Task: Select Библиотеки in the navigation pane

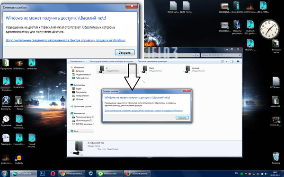Action: click(x=78, y=85)
